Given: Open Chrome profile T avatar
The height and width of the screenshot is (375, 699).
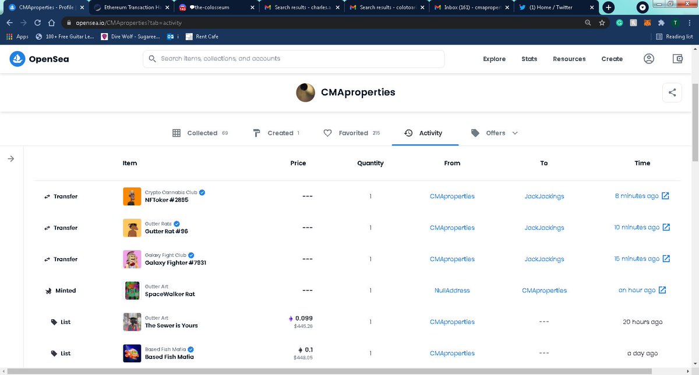Looking at the screenshot, I should click(x=675, y=23).
